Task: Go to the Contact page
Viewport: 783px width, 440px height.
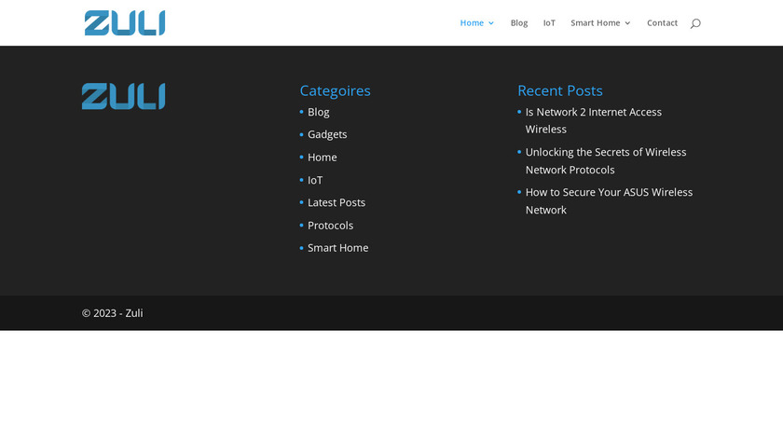Action: [662, 23]
